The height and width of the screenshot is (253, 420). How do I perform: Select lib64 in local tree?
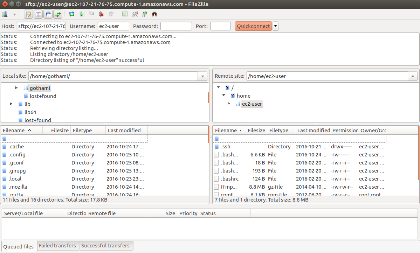click(30, 112)
